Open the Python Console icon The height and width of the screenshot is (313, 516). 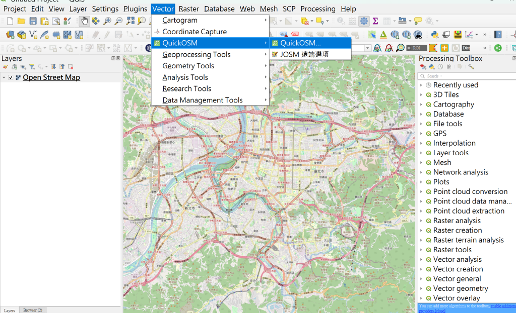point(435,35)
